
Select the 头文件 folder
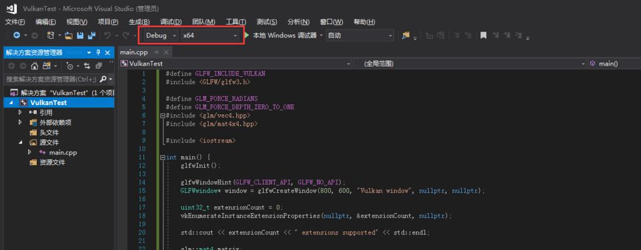(x=49, y=132)
